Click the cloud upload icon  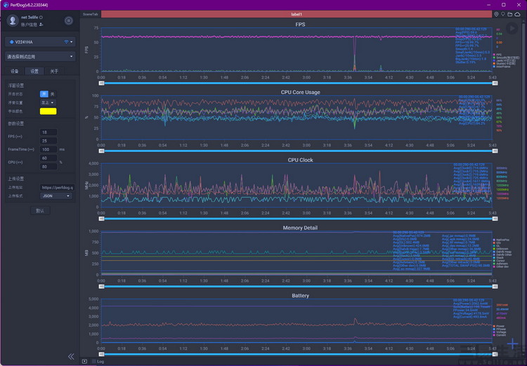518,14
